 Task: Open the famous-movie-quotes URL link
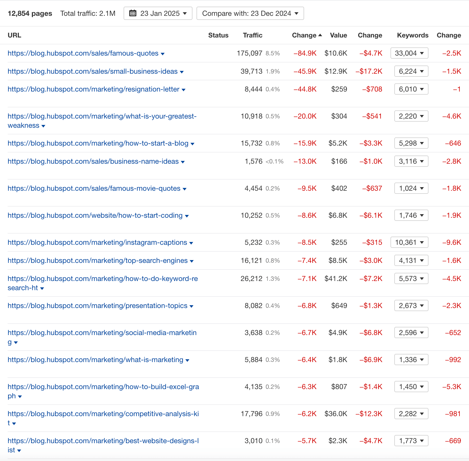(x=94, y=188)
